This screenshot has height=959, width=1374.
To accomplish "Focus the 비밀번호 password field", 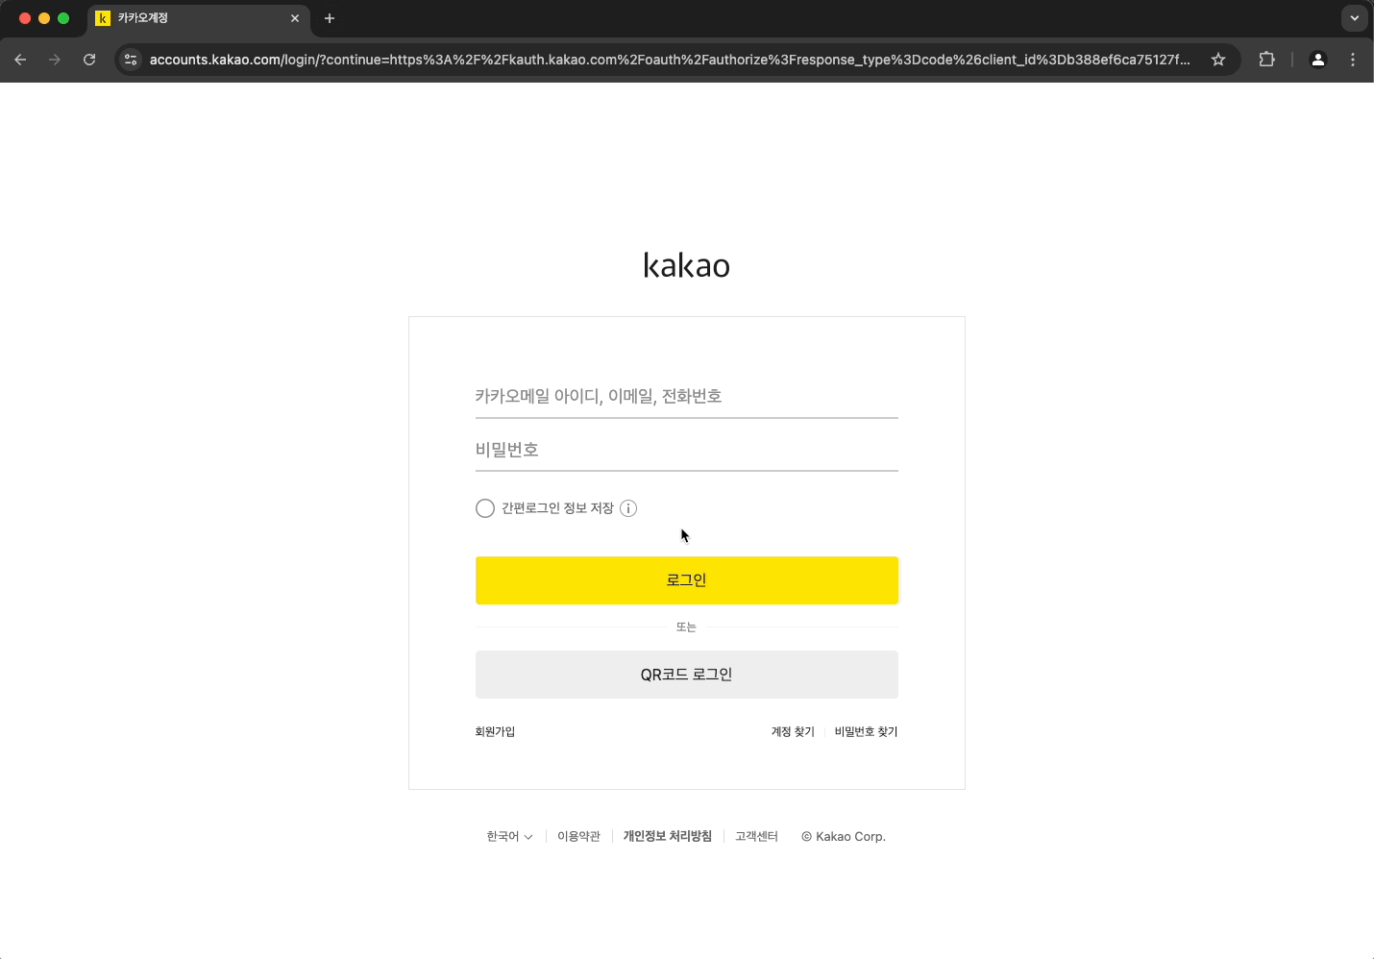I will (x=686, y=450).
